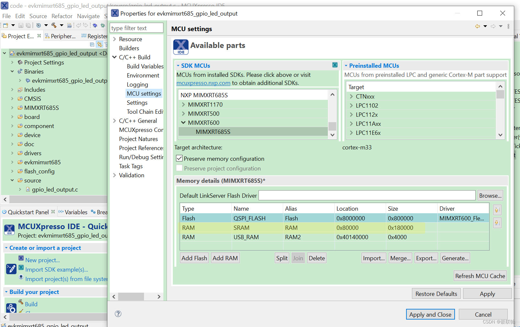Click the SDK MCUs section MCUXpresso icon
Viewport: 520px width, 327px height.
(335, 65)
